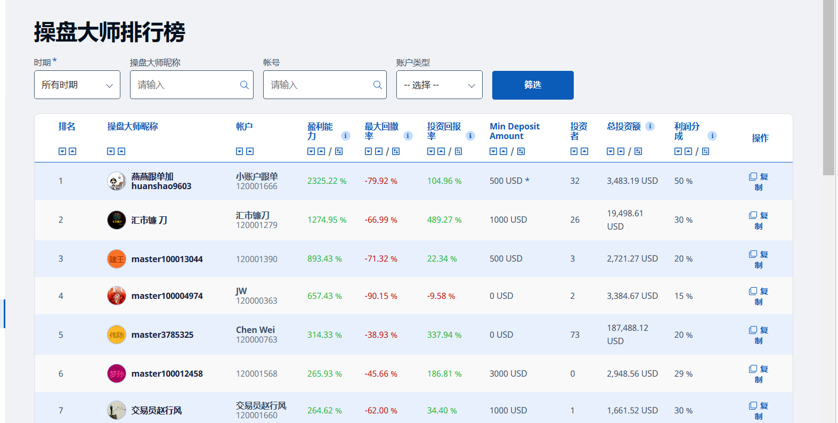The width and height of the screenshot is (838, 423).
Task: Open master3785325 profile link
Action: click(x=162, y=335)
